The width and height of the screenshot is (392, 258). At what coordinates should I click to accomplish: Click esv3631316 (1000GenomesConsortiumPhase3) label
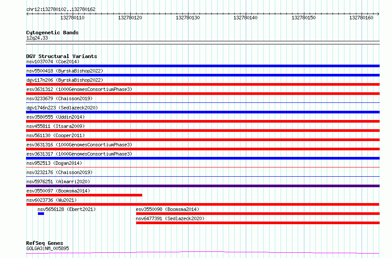point(79,145)
